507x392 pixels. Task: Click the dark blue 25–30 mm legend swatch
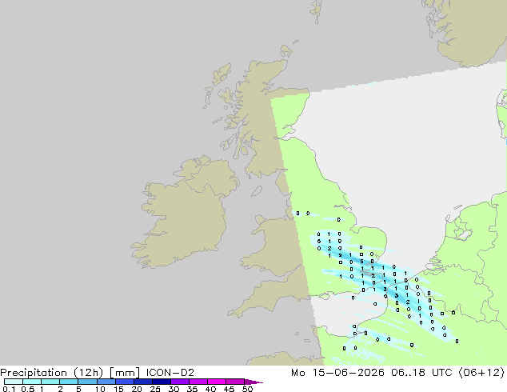click(x=162, y=382)
